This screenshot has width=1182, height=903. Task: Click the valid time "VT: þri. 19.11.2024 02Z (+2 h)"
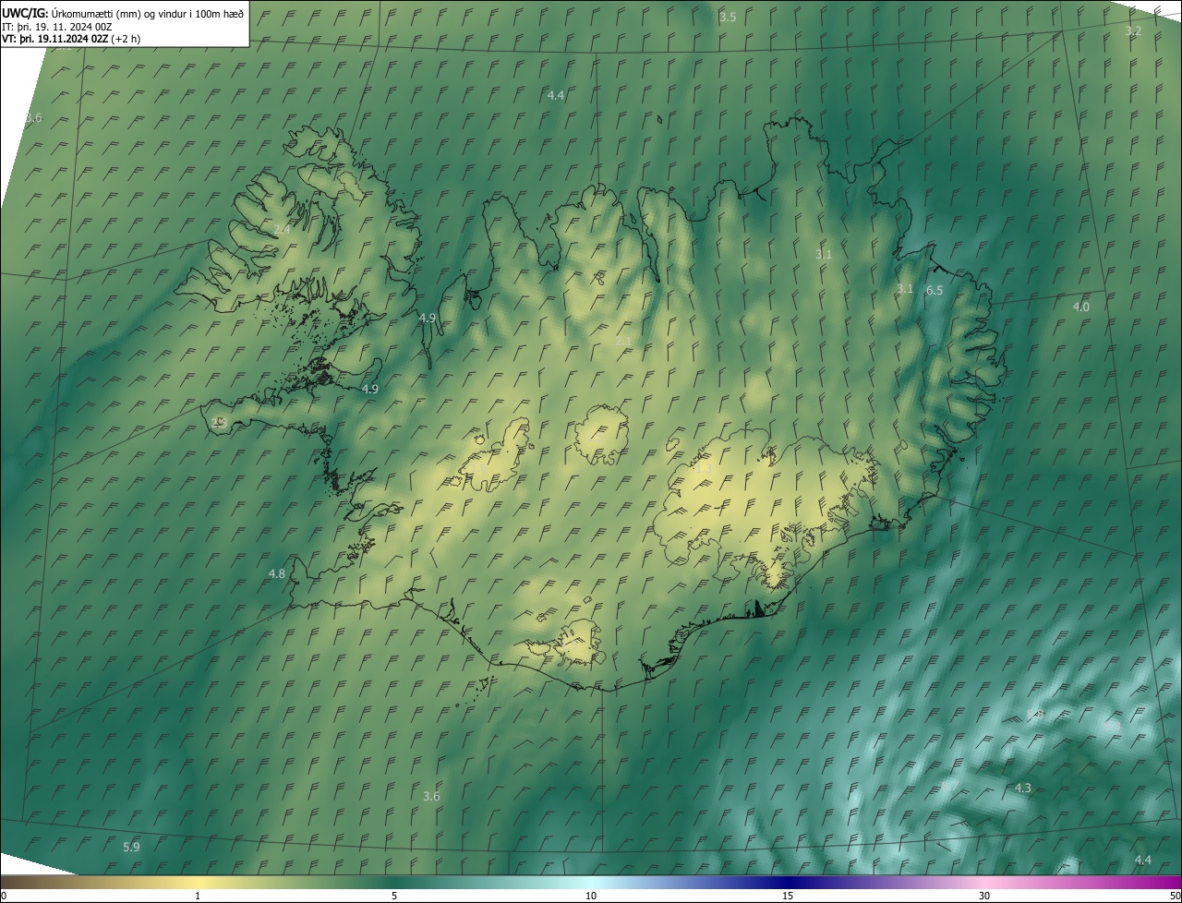tap(71, 39)
